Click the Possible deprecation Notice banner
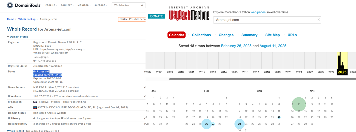The width and height of the screenshot is (356, 132). tap(132, 19)
